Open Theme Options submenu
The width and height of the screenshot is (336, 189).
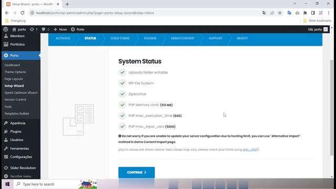[x=15, y=72]
